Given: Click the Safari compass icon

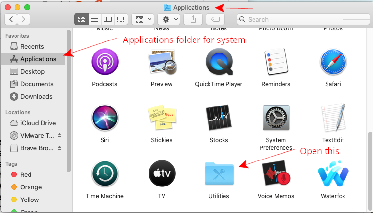Looking at the screenshot, I should [x=333, y=62].
